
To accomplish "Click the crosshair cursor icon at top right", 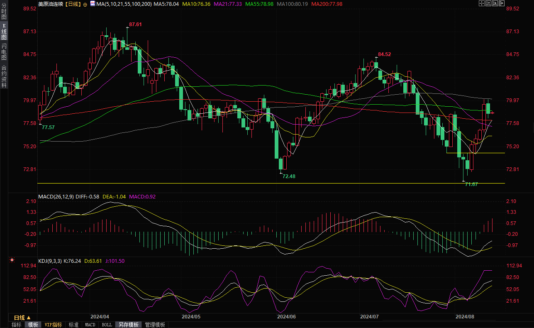I will 482,3.
